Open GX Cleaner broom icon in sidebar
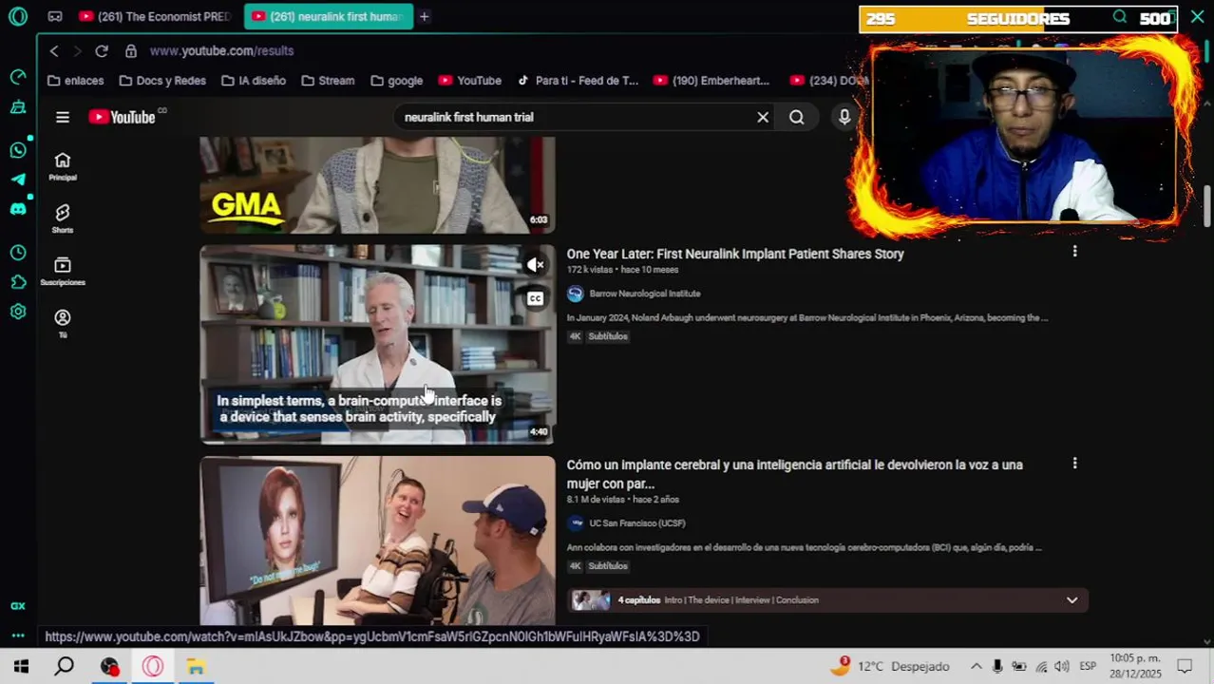This screenshot has height=684, width=1214. [x=18, y=107]
